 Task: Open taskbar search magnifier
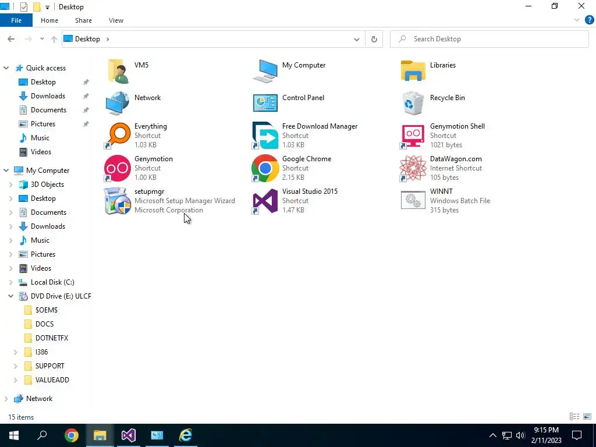point(42,435)
